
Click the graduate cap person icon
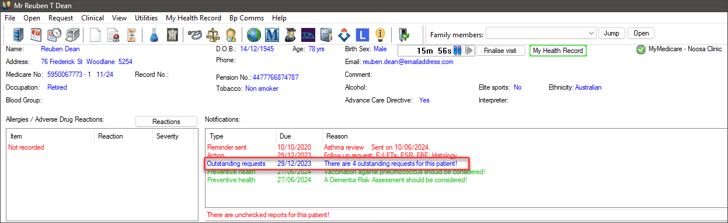(290, 34)
